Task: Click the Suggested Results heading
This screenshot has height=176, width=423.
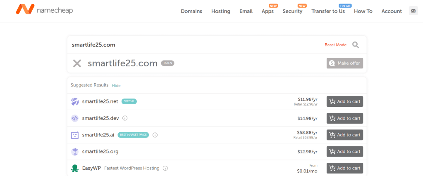Action: (90, 85)
